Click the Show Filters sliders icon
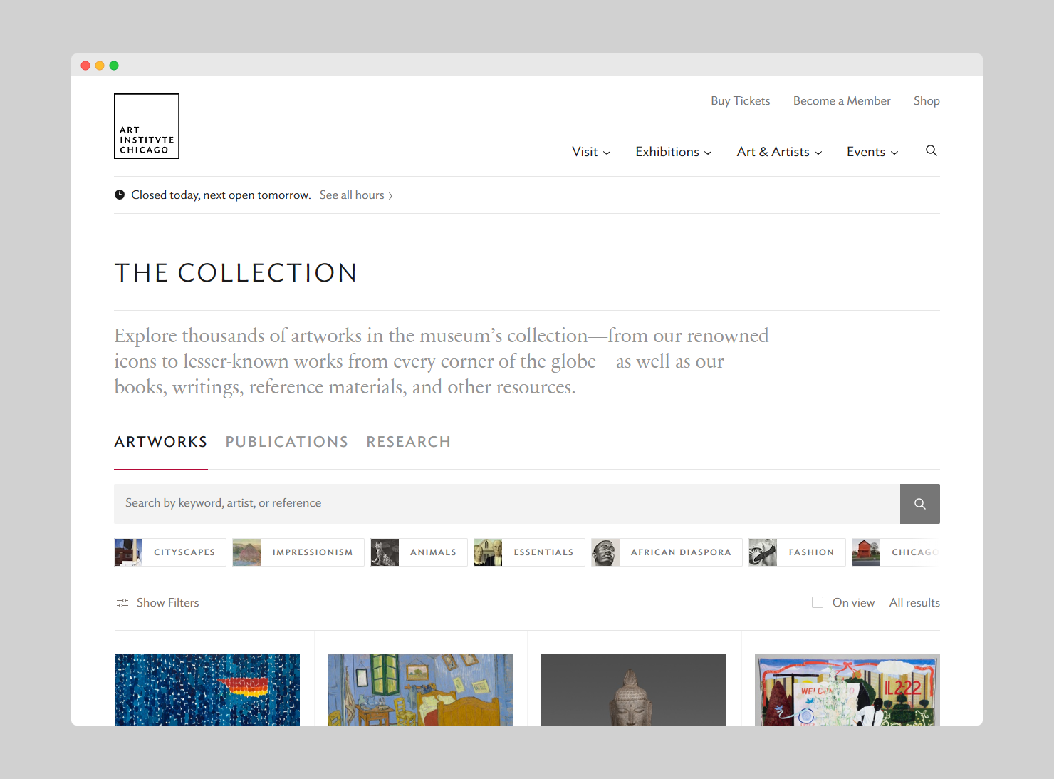 click(122, 603)
